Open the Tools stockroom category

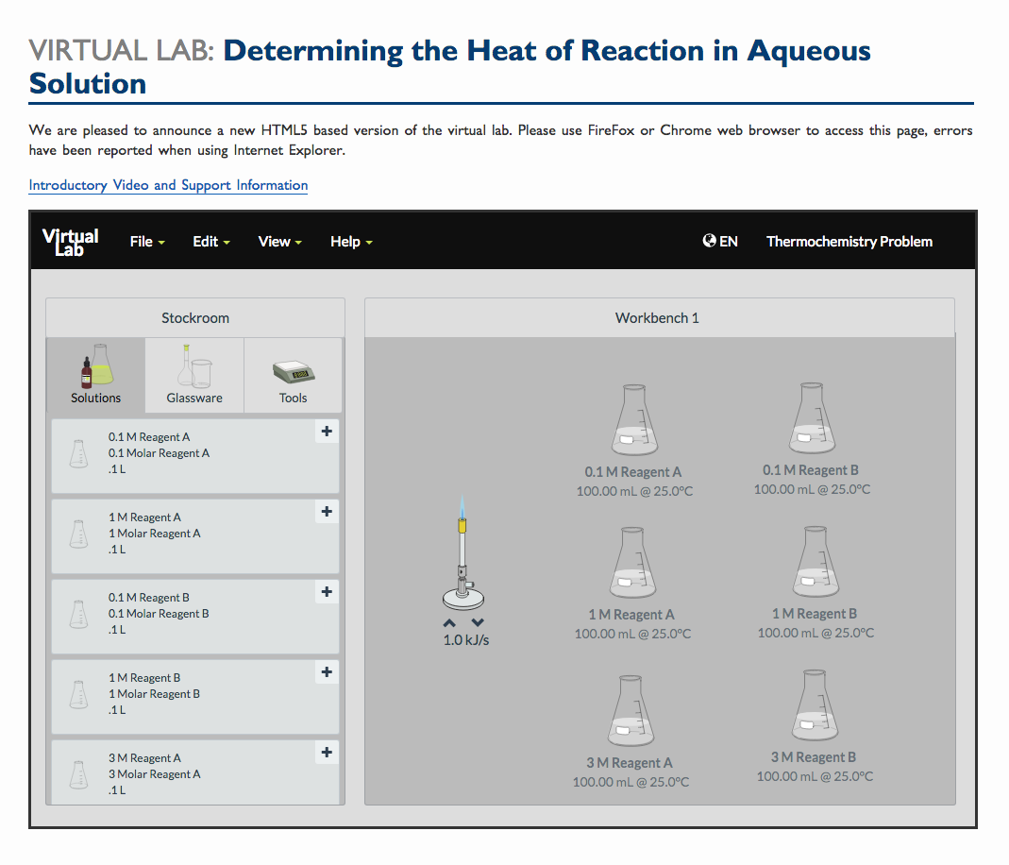[x=293, y=375]
